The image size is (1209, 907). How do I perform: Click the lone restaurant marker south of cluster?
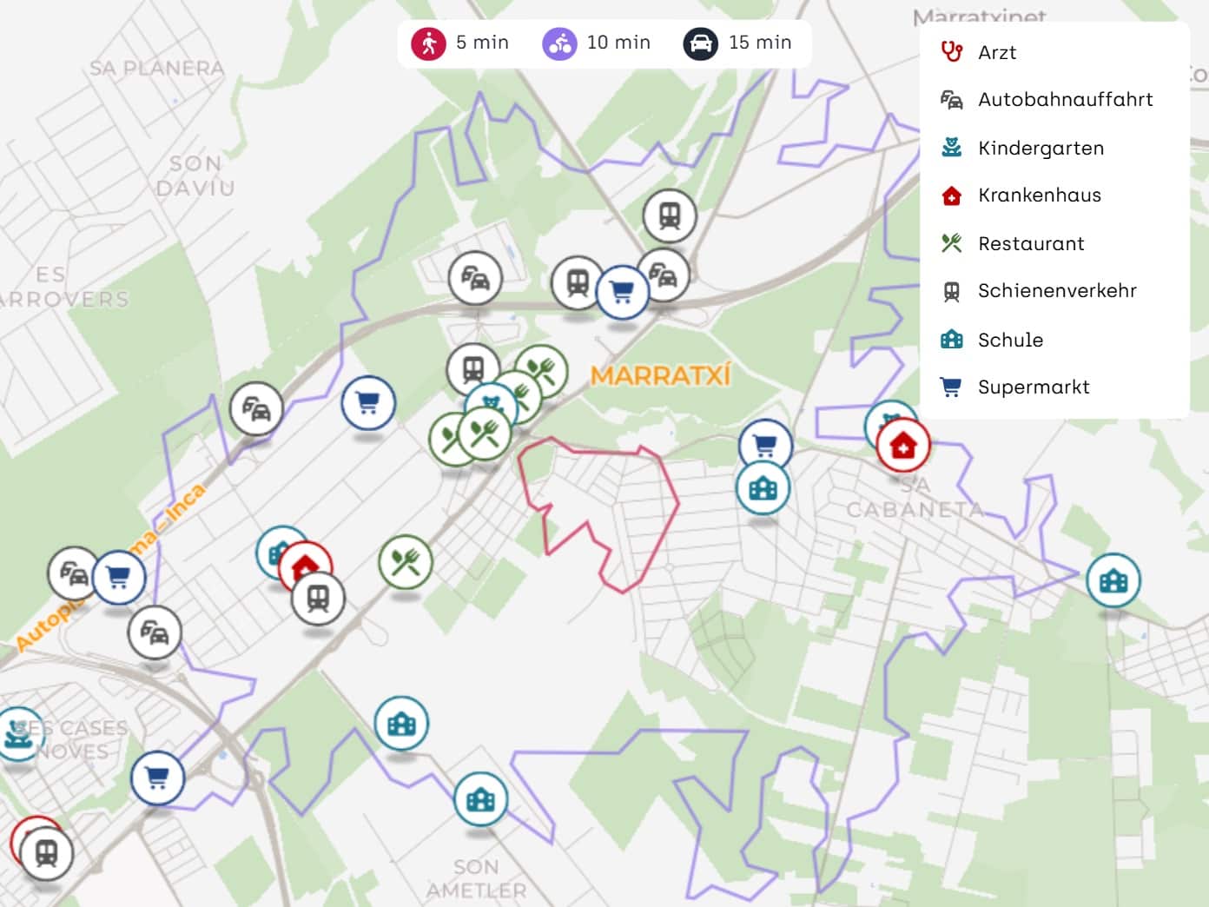pos(406,562)
